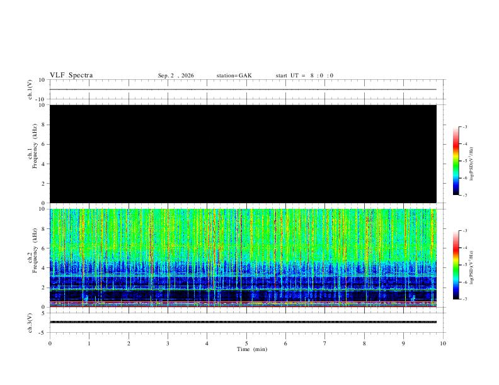Click the Time (min) axis label
Viewport: 499px width, 385px height.
[x=252, y=349]
